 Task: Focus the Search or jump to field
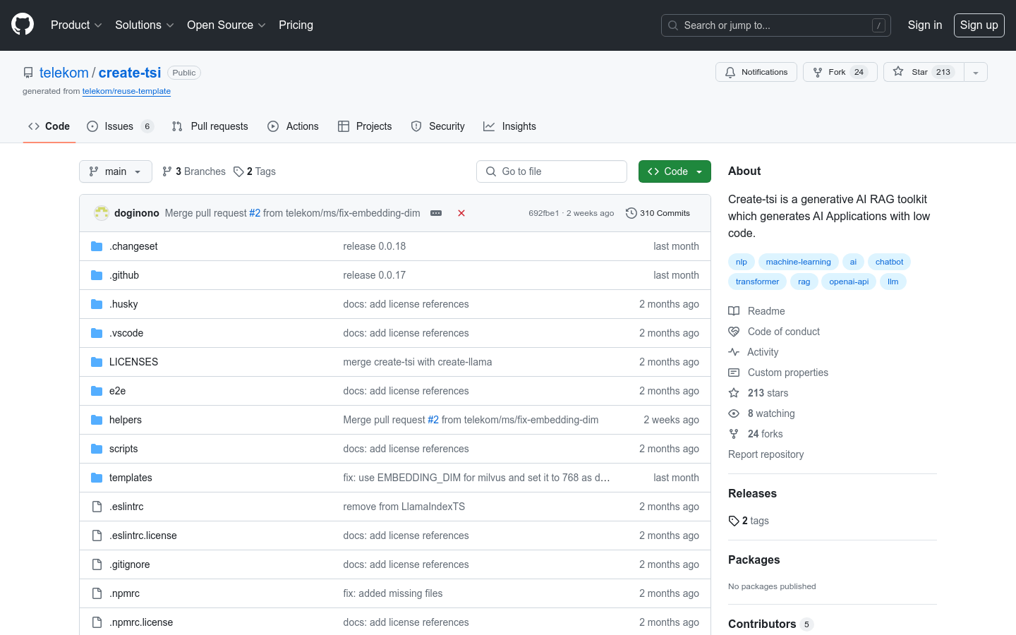775,25
